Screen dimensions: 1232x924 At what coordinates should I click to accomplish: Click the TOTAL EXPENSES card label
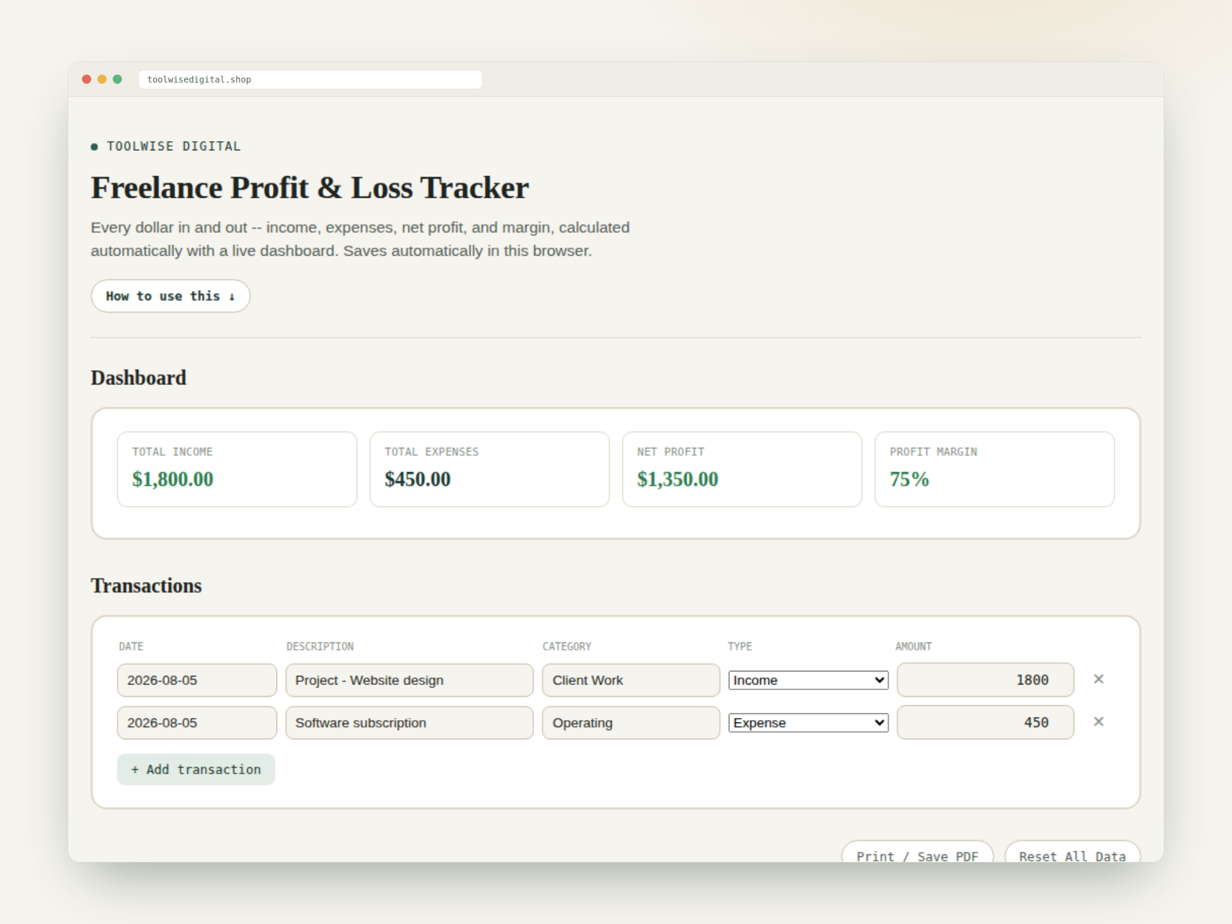(432, 452)
